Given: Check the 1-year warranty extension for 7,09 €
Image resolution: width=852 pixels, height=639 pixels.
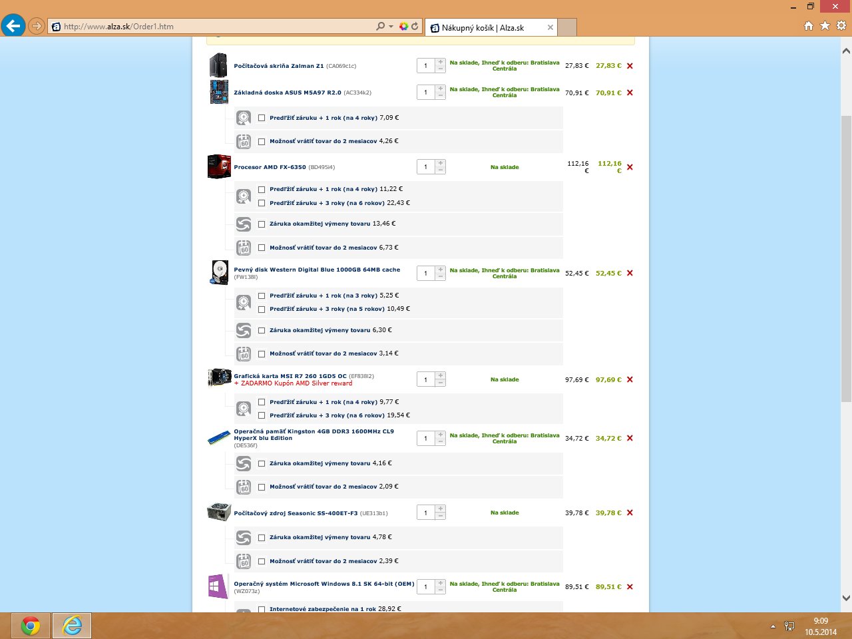Looking at the screenshot, I should click(262, 118).
